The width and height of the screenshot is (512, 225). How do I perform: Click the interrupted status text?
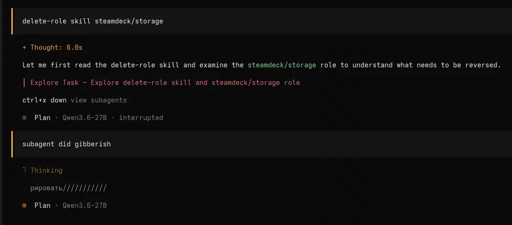141,118
